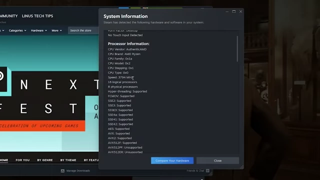This screenshot has width=320, height=180.
Task: Minimize the System Information window
Action: tap(227, 11)
